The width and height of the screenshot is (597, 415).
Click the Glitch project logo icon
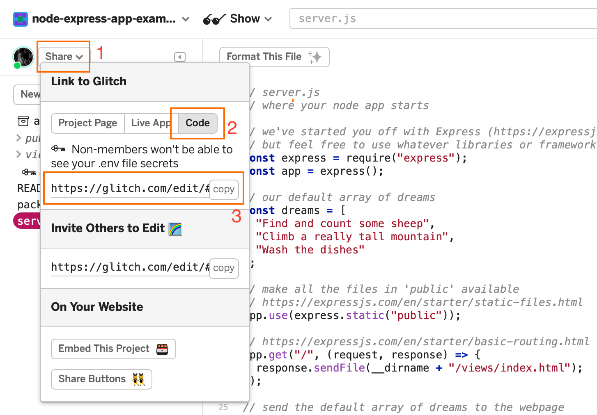tap(20, 19)
